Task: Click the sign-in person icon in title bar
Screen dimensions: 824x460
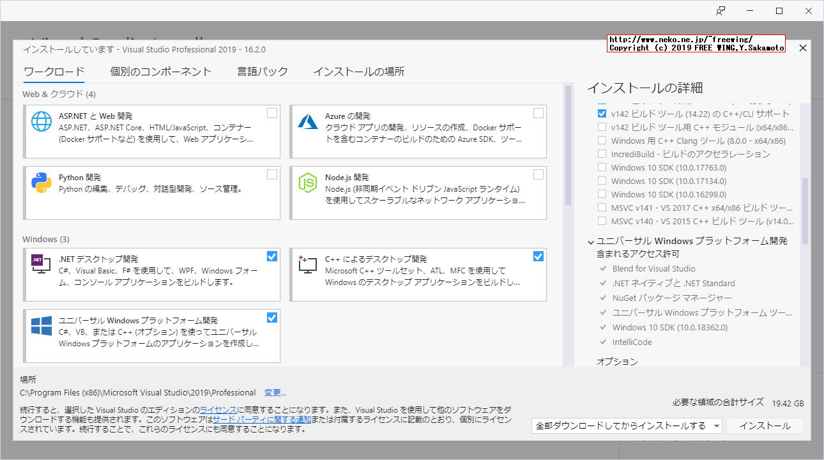Action: coord(721,10)
